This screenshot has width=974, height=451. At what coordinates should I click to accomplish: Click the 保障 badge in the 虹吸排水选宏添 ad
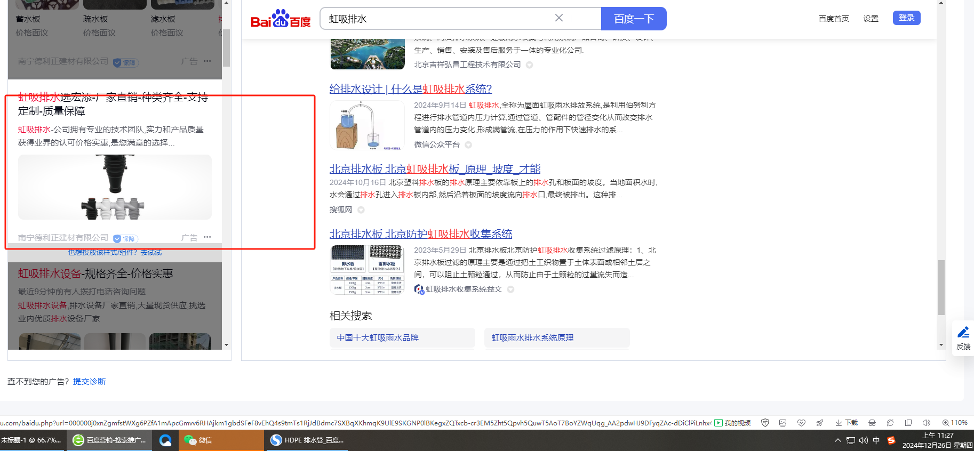pos(125,238)
